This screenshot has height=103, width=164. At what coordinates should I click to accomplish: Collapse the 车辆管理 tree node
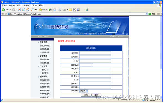(39, 56)
